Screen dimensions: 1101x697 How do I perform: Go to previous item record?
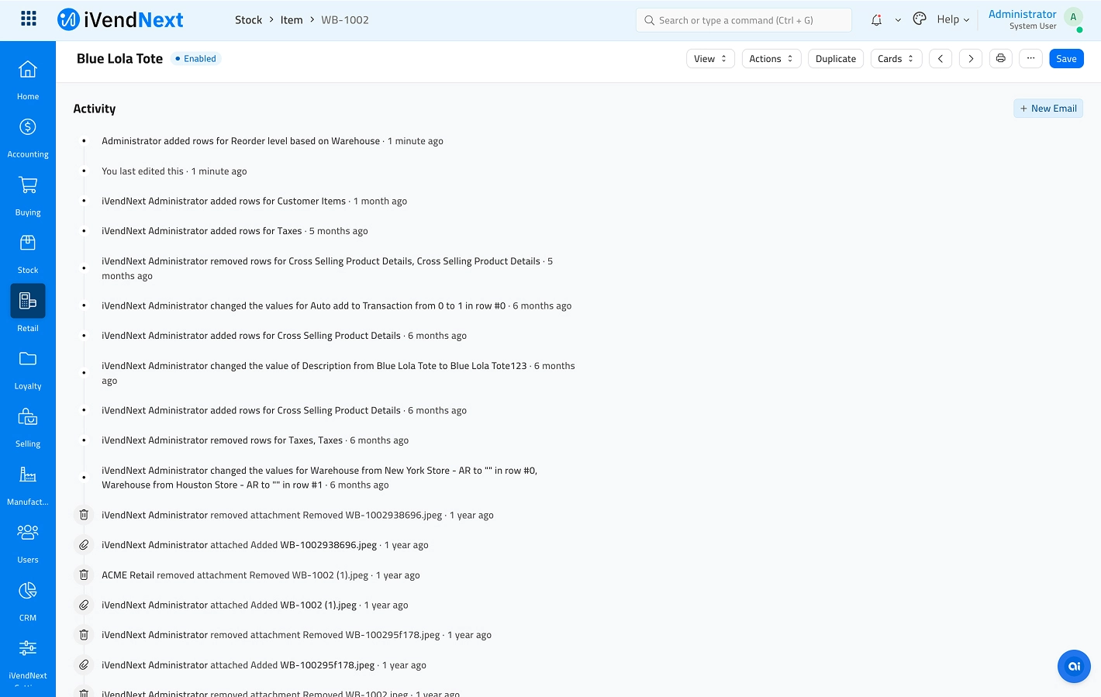coord(941,59)
